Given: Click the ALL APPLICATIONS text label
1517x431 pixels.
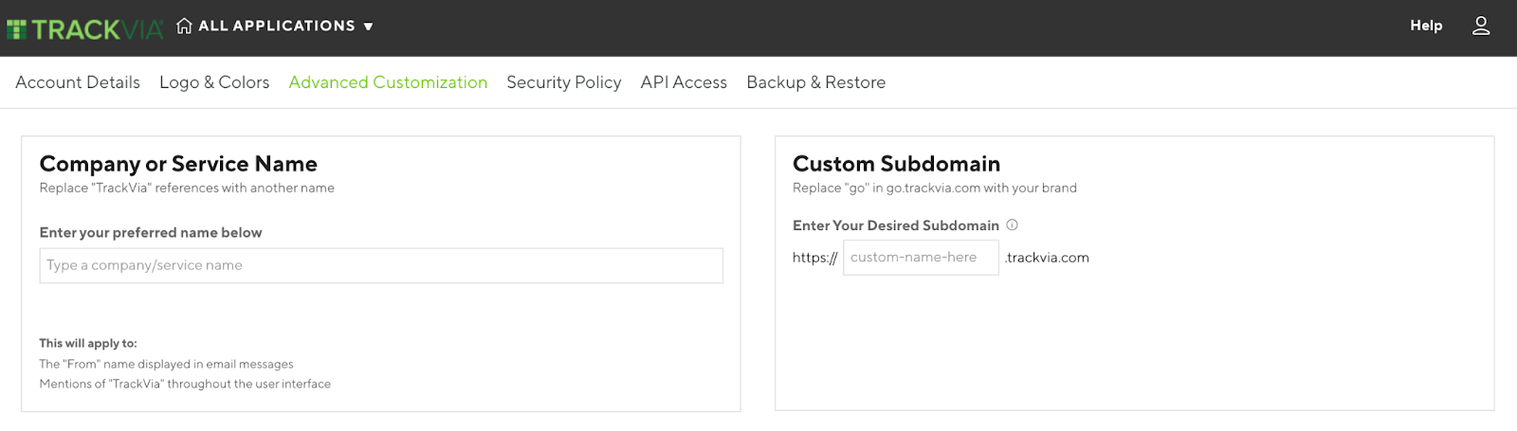Looking at the screenshot, I should pos(277,26).
